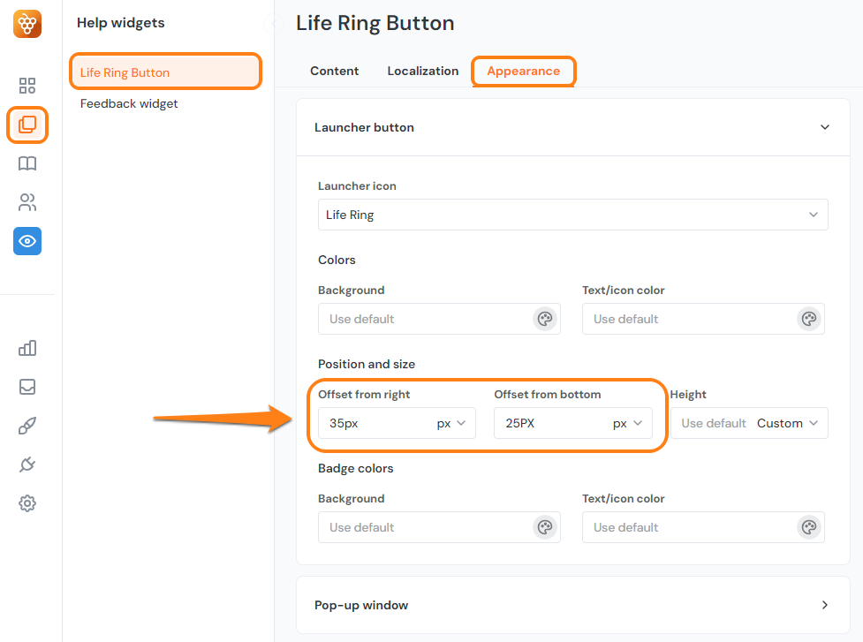Open the Background color picker under Colors

coord(545,319)
